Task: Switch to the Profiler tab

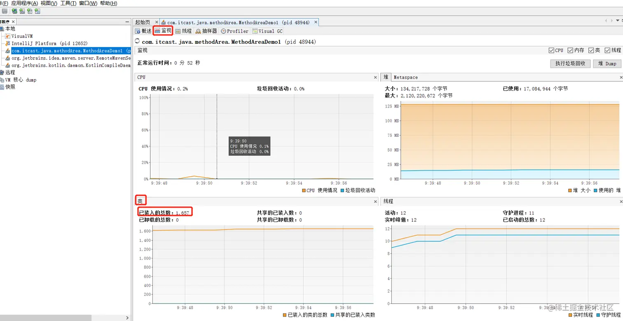Action: 234,31
